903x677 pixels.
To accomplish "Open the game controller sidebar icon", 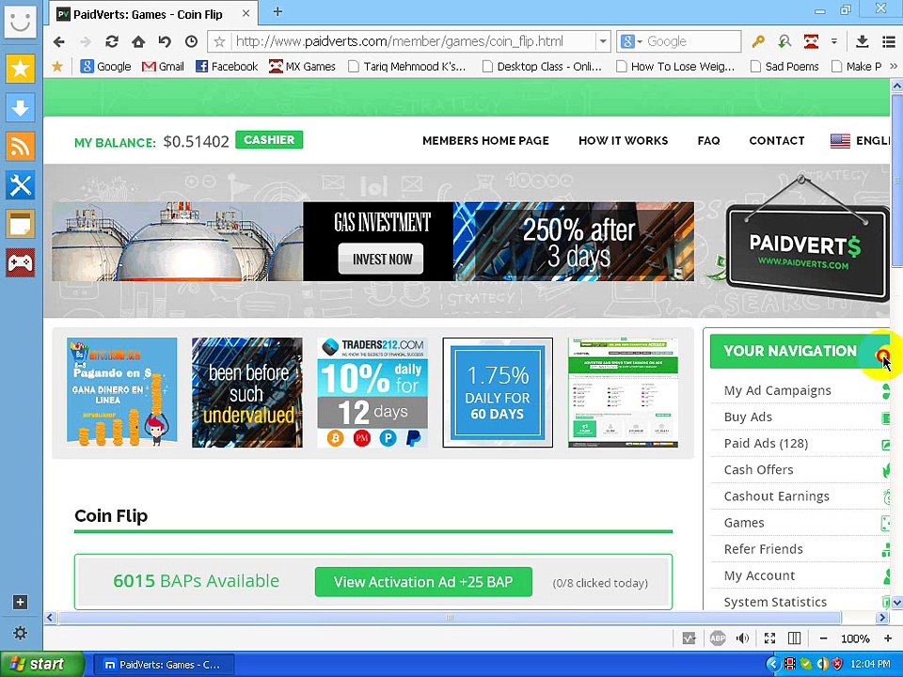I will [x=20, y=263].
